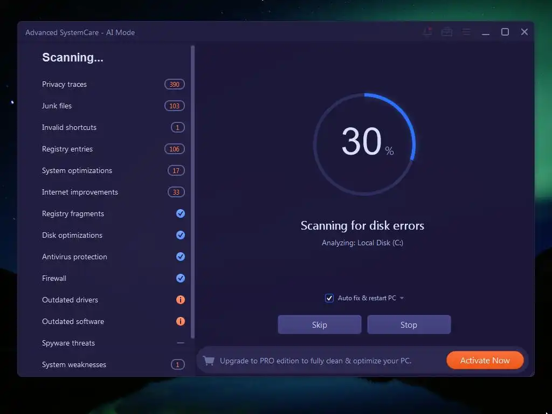
Task: Click the Privacy traces 390 count badge
Action: (175, 84)
